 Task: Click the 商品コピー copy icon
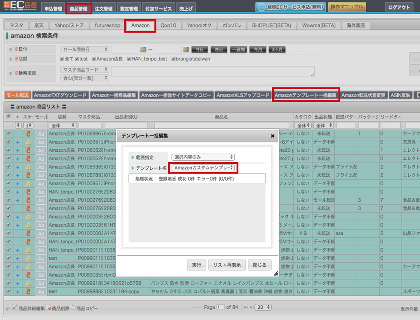73,307
